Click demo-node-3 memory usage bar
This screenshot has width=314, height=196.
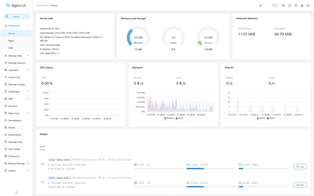(211, 187)
